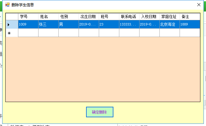Click the 姓名 column header
The height and width of the screenshot is (126, 206).
click(x=48, y=16)
